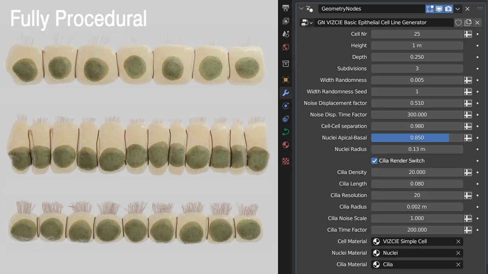Duplicate the node group with copy button

point(468,22)
